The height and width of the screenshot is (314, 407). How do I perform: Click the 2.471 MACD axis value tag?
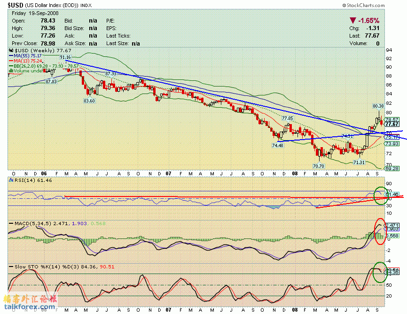coord(392,225)
